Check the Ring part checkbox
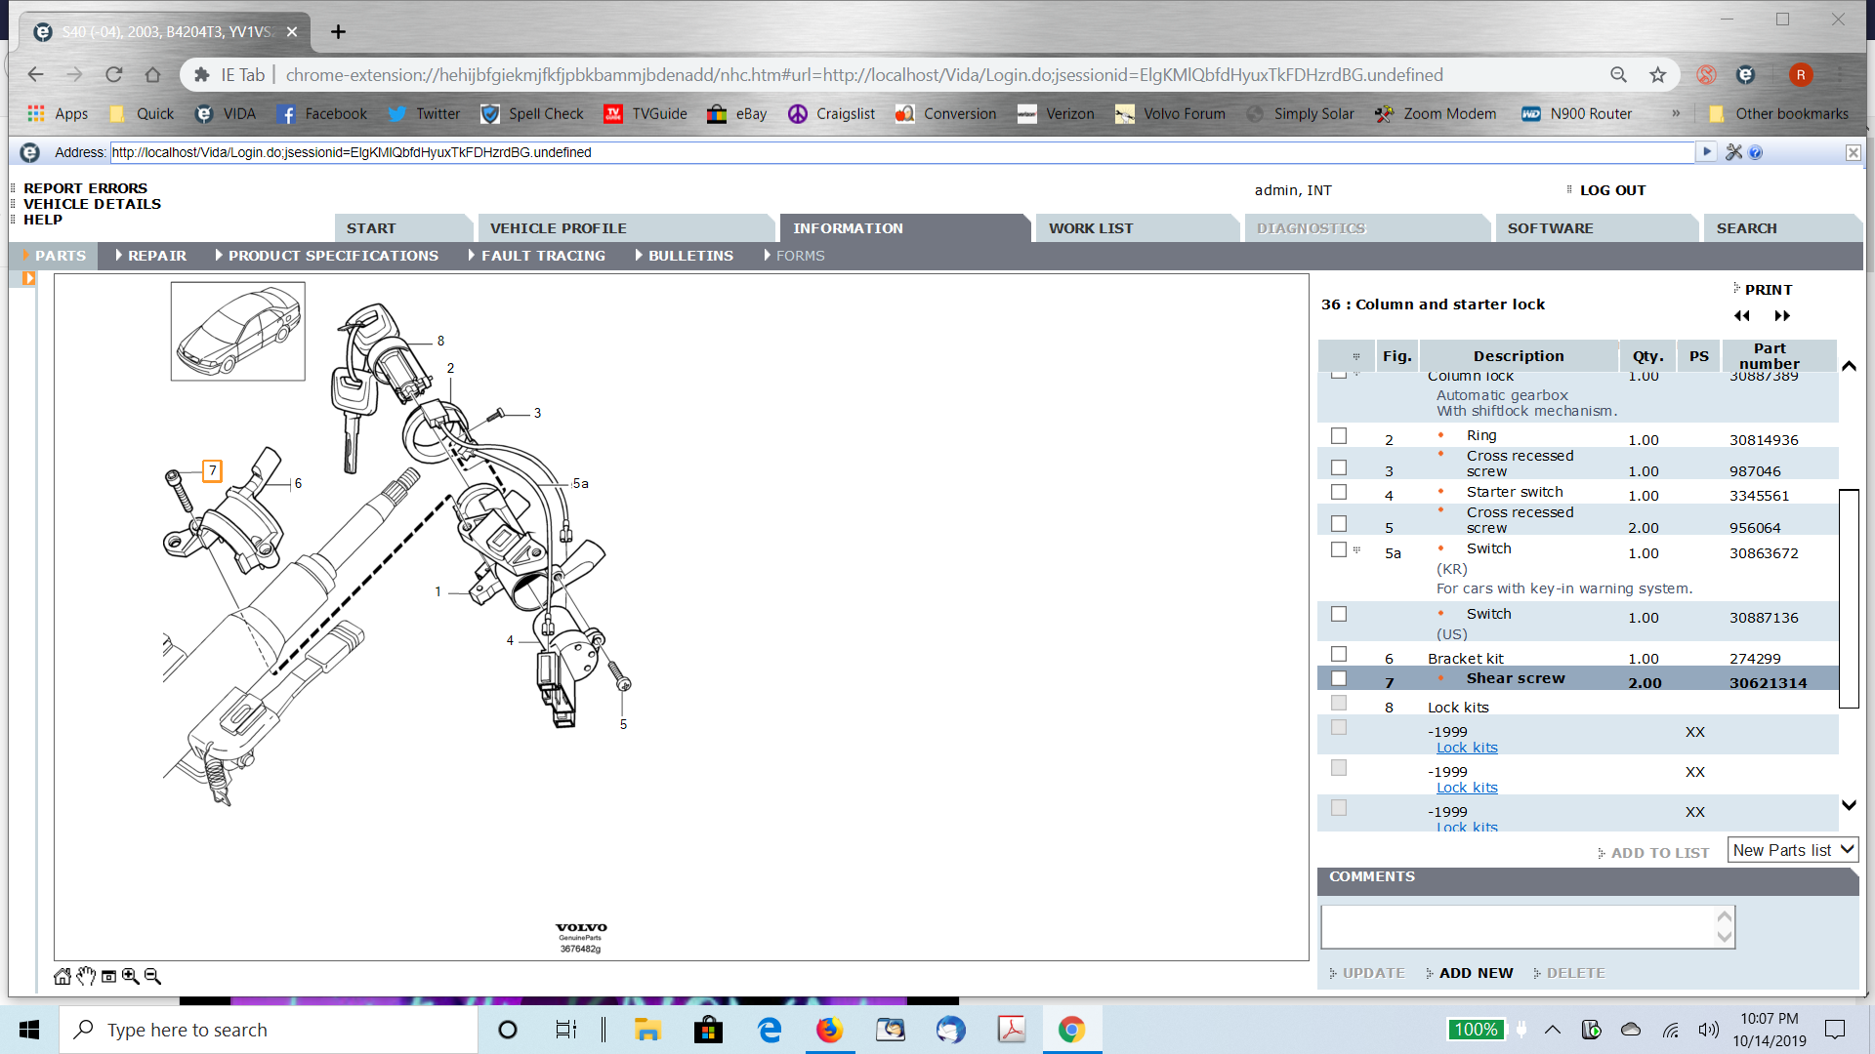 (1339, 436)
